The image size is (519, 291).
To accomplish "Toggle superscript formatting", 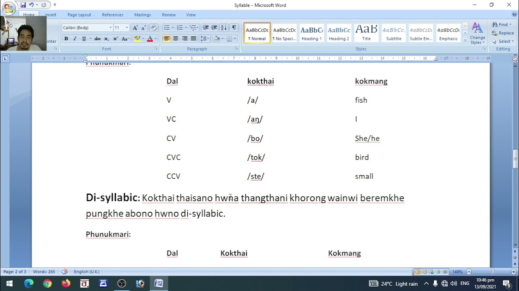I will 116,39.
